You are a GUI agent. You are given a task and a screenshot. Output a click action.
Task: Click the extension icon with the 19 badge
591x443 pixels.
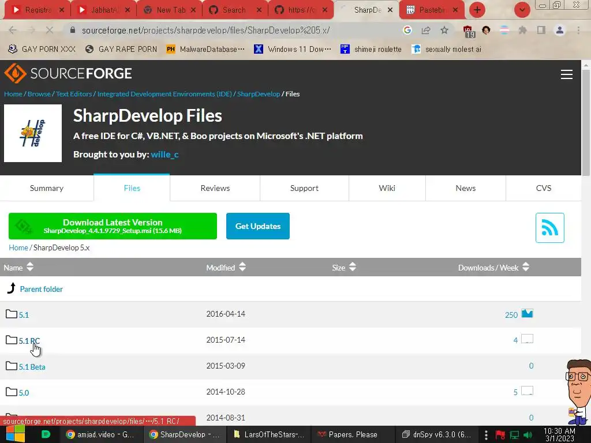coord(469,32)
